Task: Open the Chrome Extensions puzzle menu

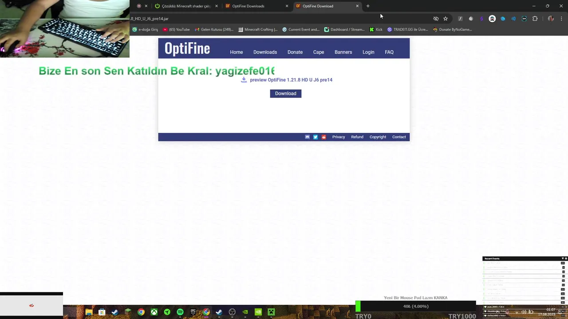Action: tap(535, 19)
